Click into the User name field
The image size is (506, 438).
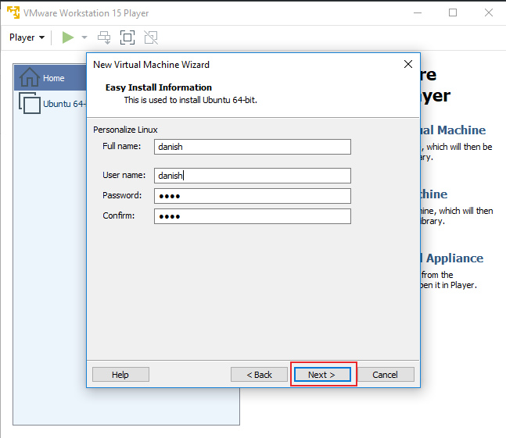pos(253,176)
